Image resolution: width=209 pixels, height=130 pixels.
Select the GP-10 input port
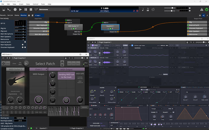(x=39, y=31)
